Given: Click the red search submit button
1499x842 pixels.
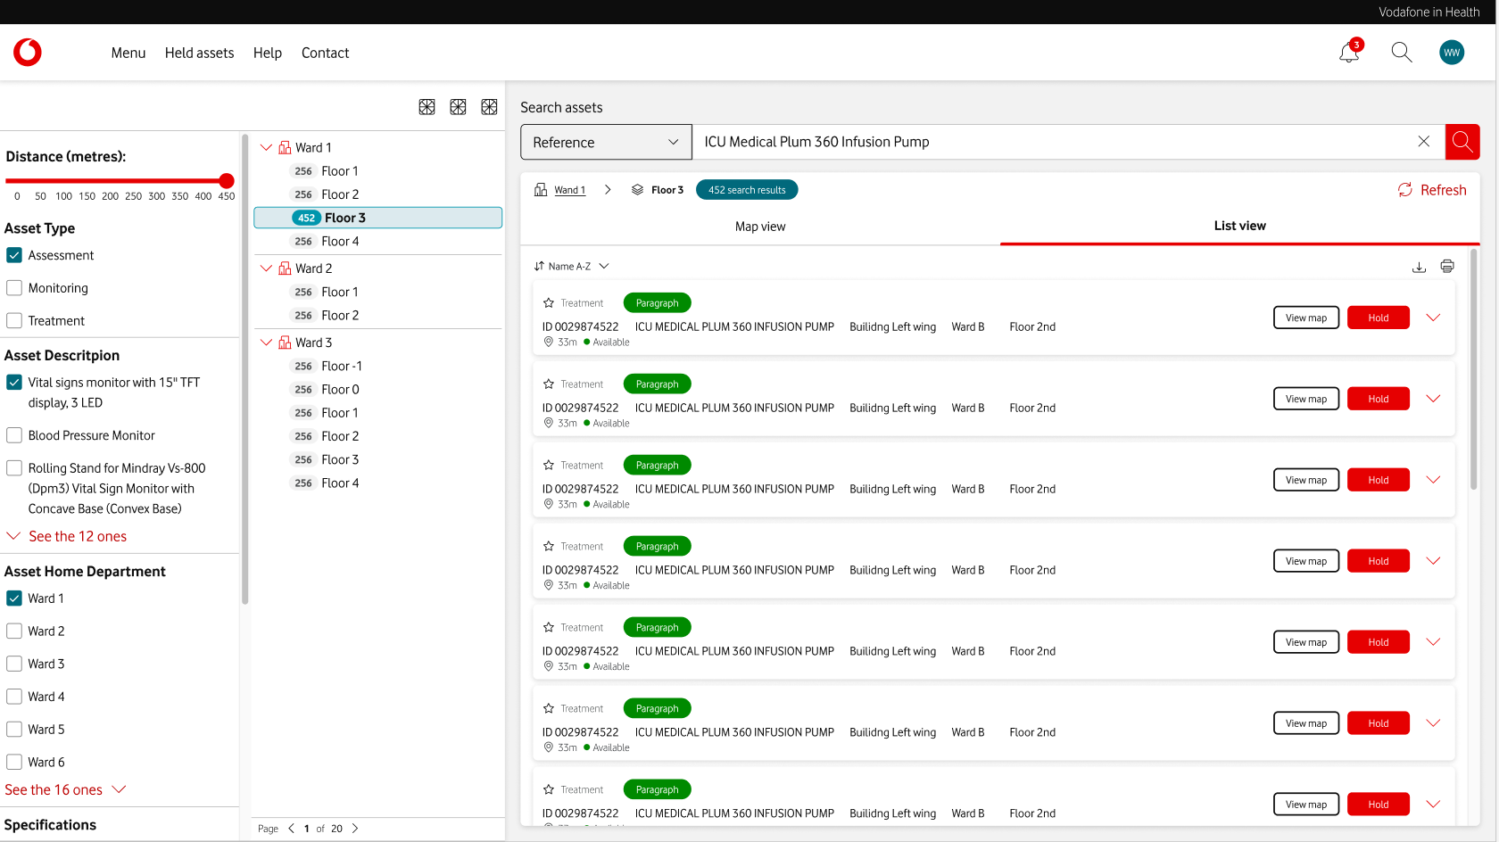Looking at the screenshot, I should click(1462, 142).
